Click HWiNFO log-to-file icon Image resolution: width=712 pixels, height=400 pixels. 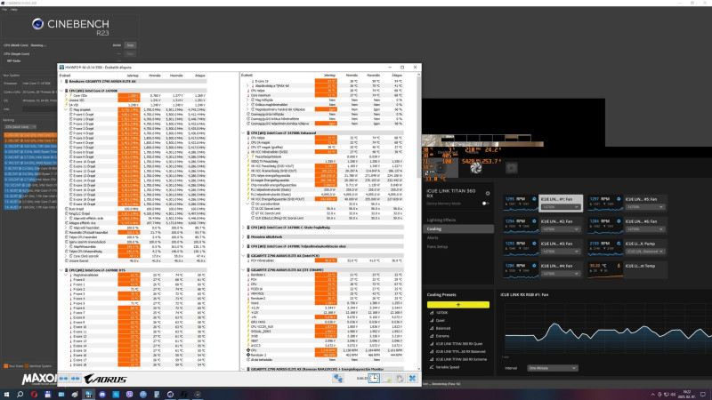pyautogui.click(x=387, y=379)
